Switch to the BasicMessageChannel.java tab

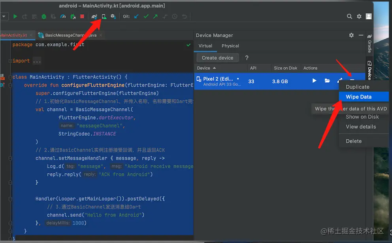click(x=71, y=35)
